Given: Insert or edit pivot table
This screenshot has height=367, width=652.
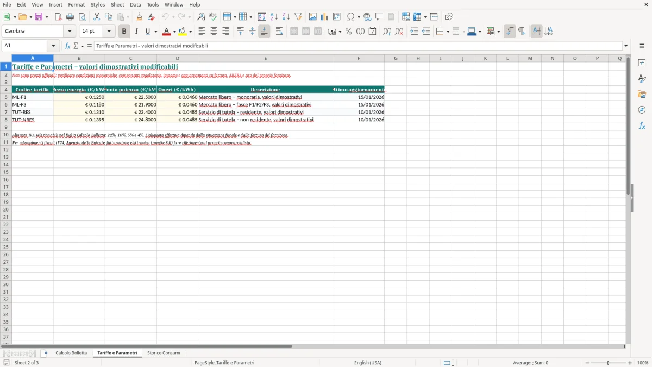Looking at the screenshot, I should coord(337,17).
